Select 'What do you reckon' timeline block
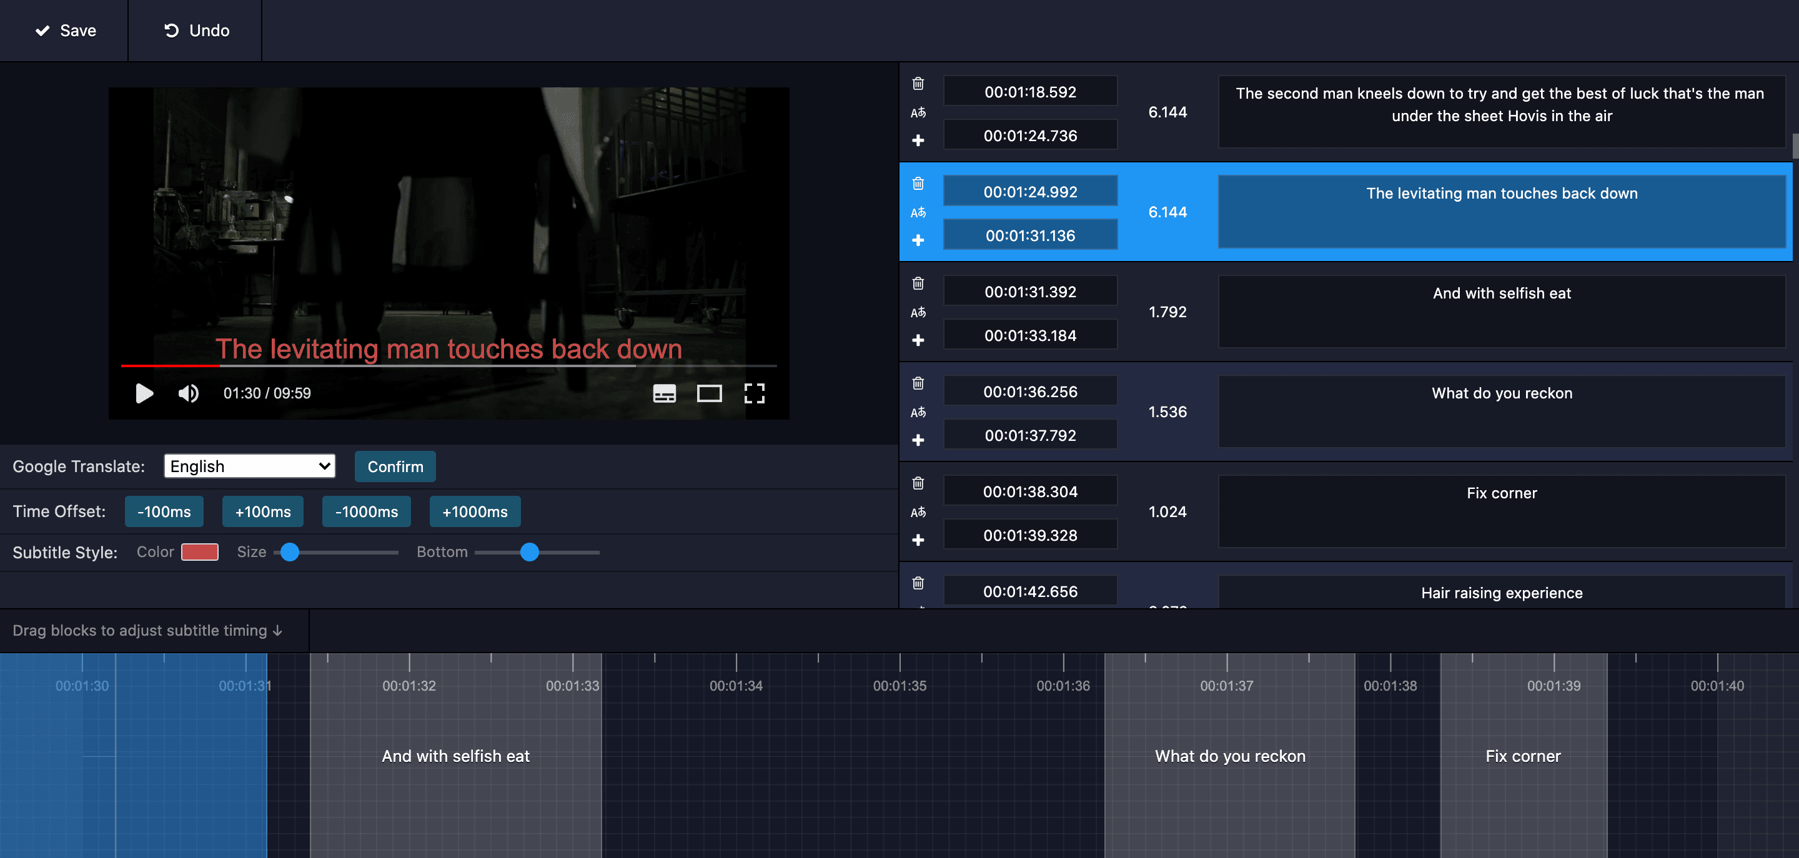This screenshot has width=1799, height=858. coord(1229,756)
